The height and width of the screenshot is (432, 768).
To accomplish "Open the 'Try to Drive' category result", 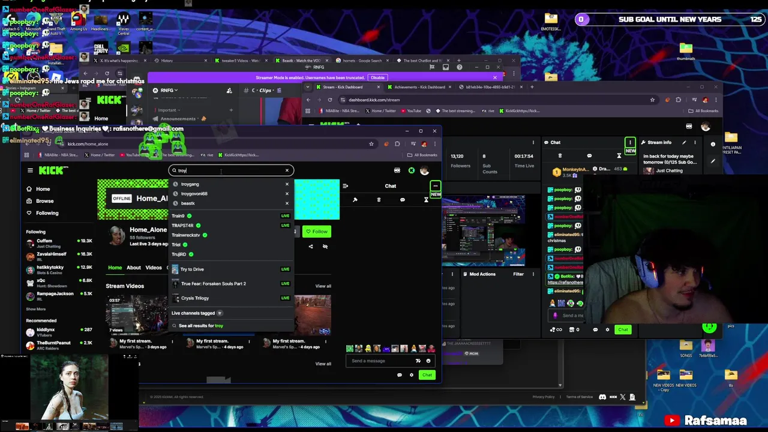I will click(x=231, y=269).
